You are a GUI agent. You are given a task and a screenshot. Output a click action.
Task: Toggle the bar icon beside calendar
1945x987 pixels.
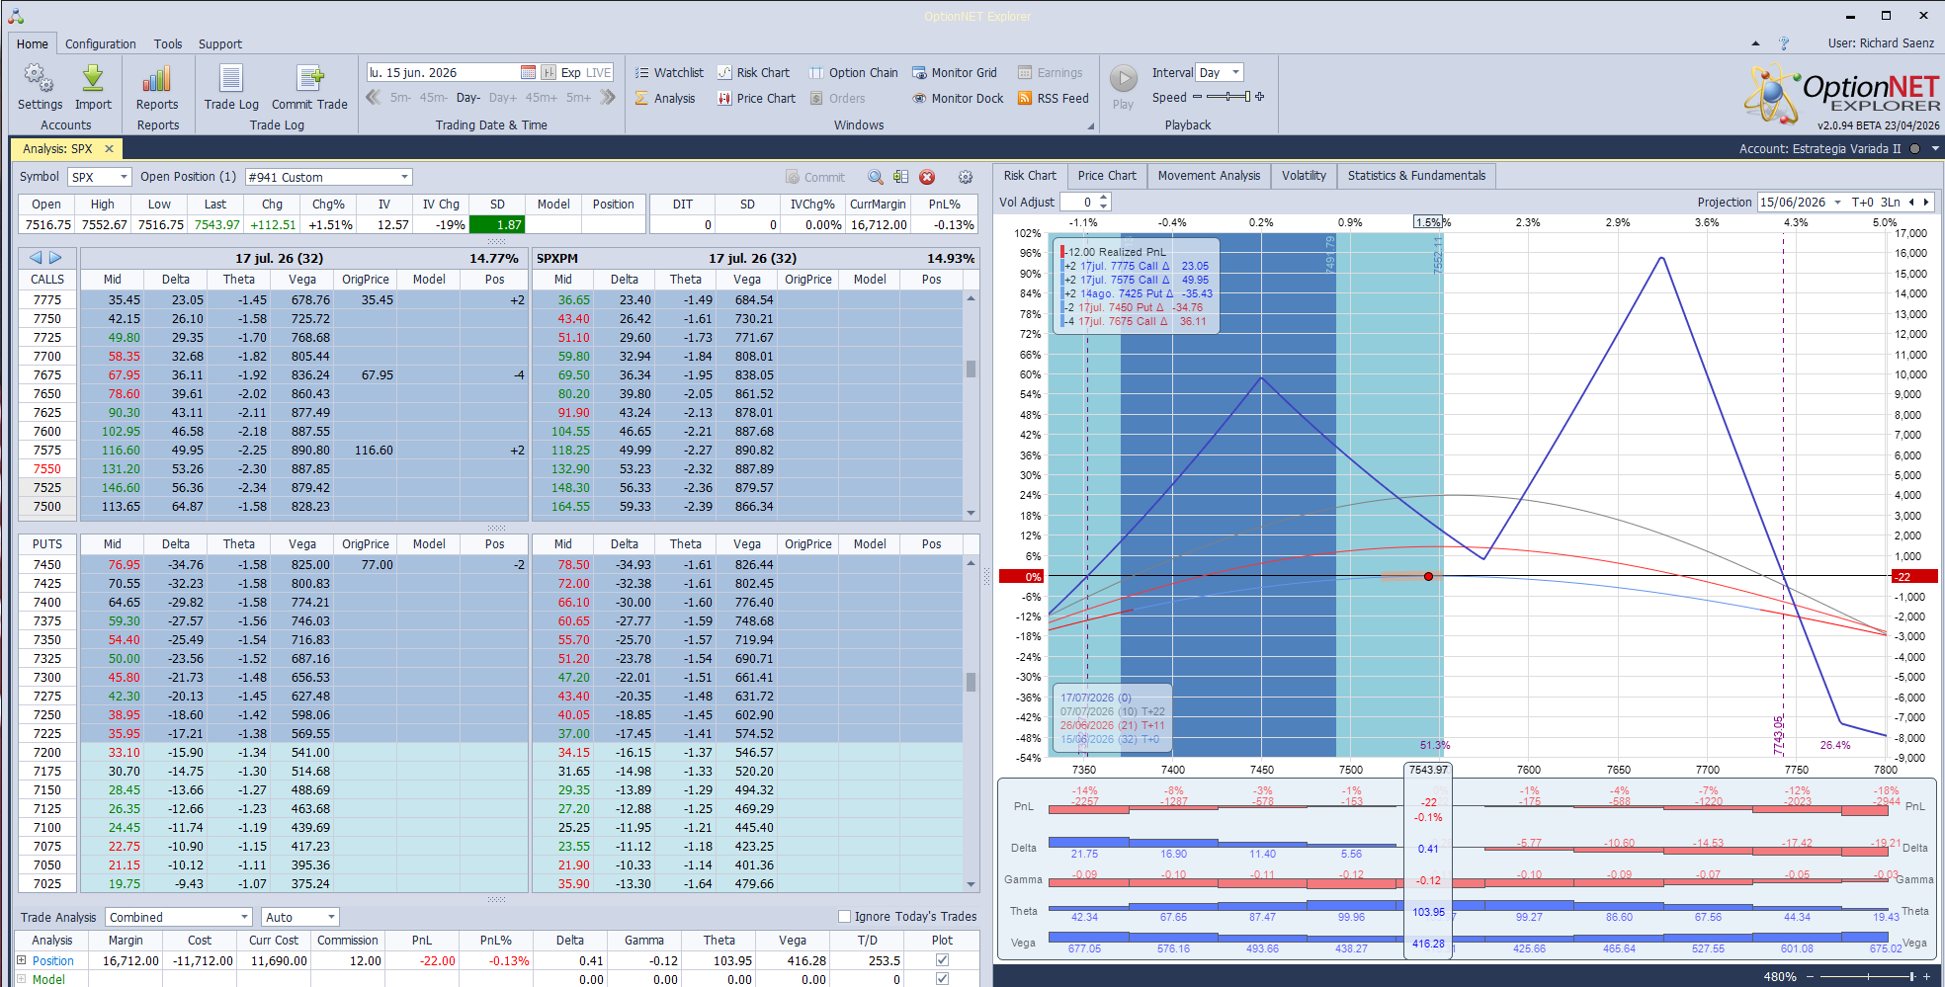[549, 72]
